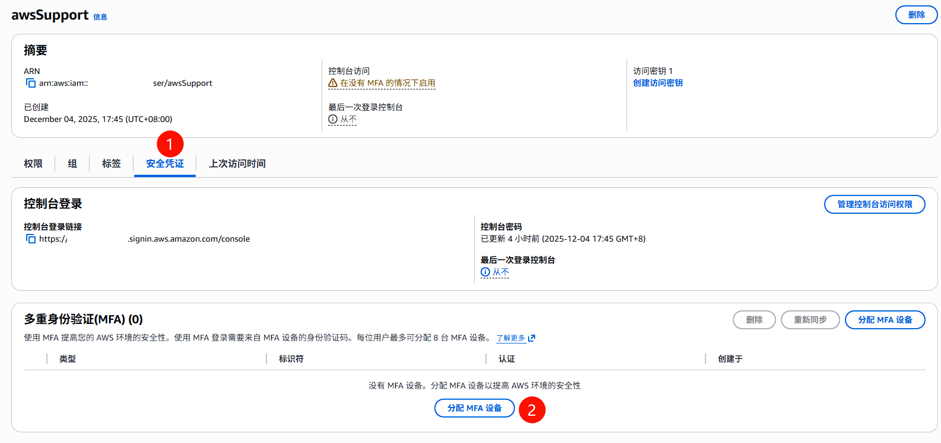This screenshot has height=443, width=941.
Task: Switch to the 组 tab
Action: [x=72, y=163]
